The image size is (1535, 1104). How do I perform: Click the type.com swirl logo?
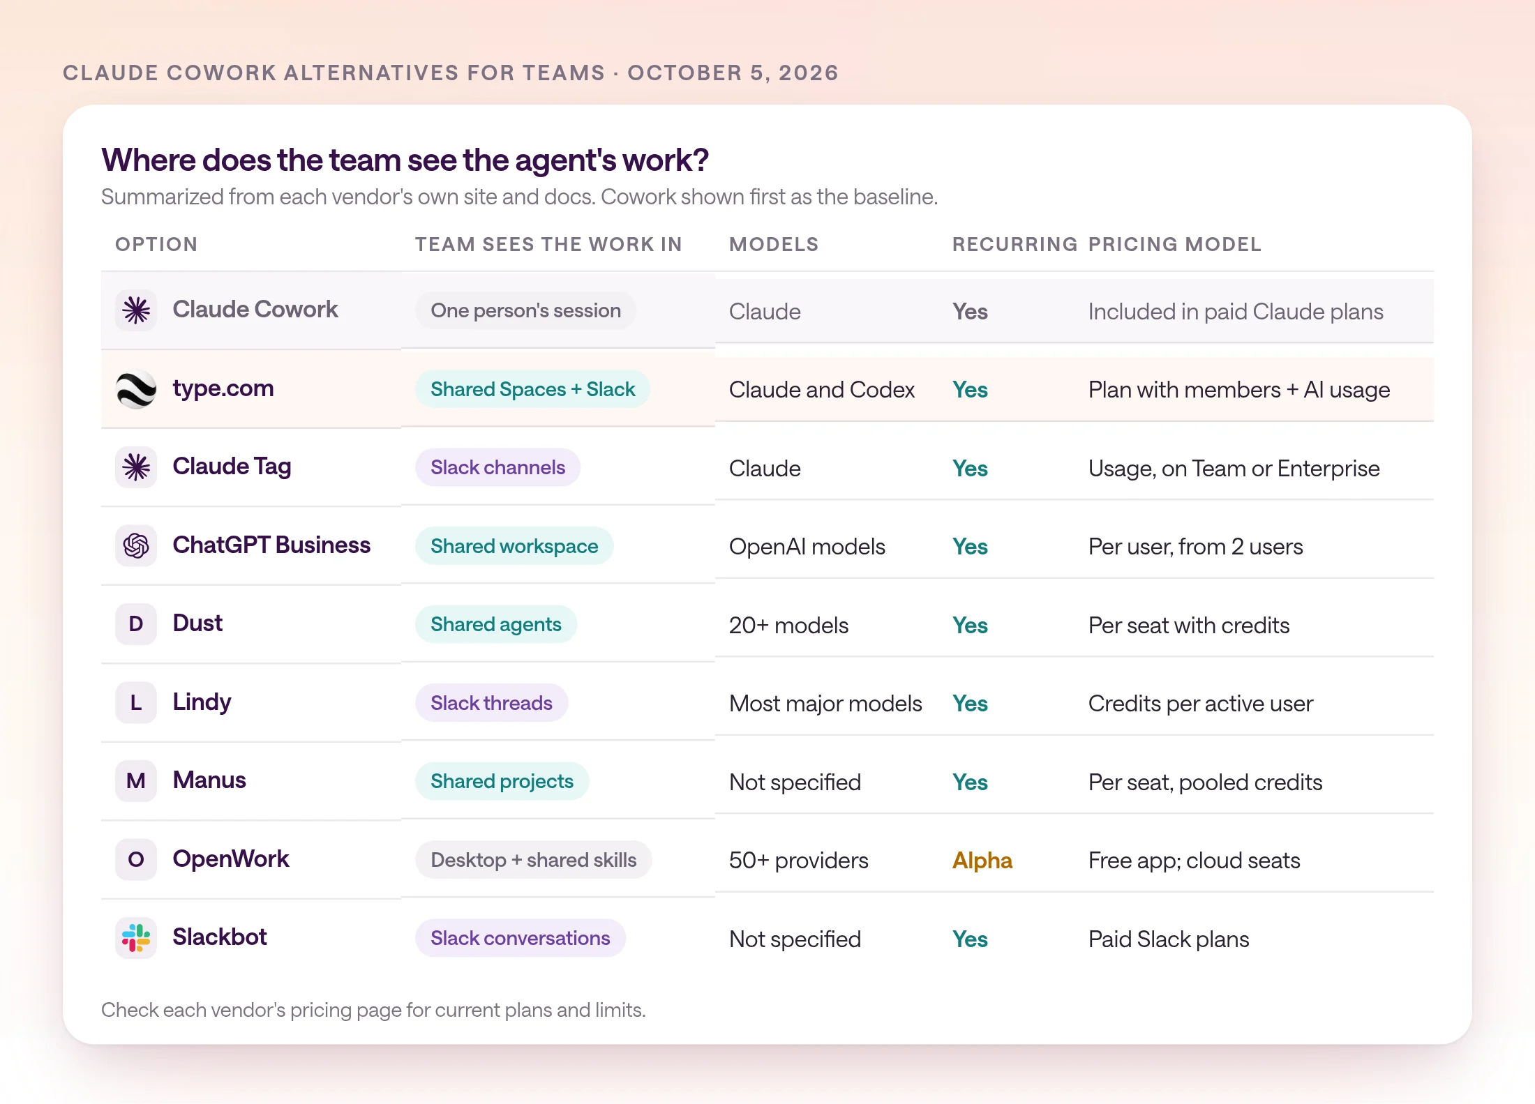(136, 388)
